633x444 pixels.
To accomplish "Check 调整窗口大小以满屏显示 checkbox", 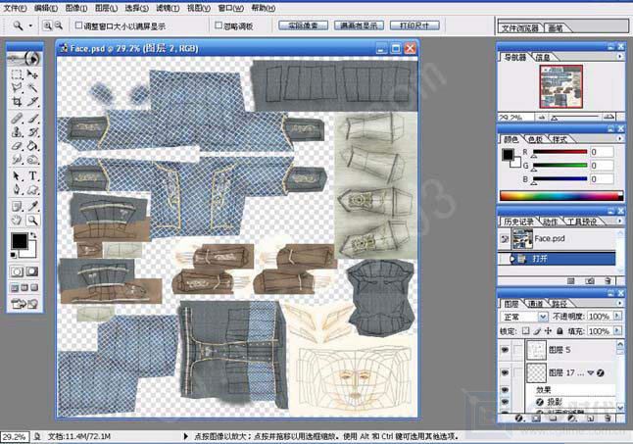I will tap(78, 25).
